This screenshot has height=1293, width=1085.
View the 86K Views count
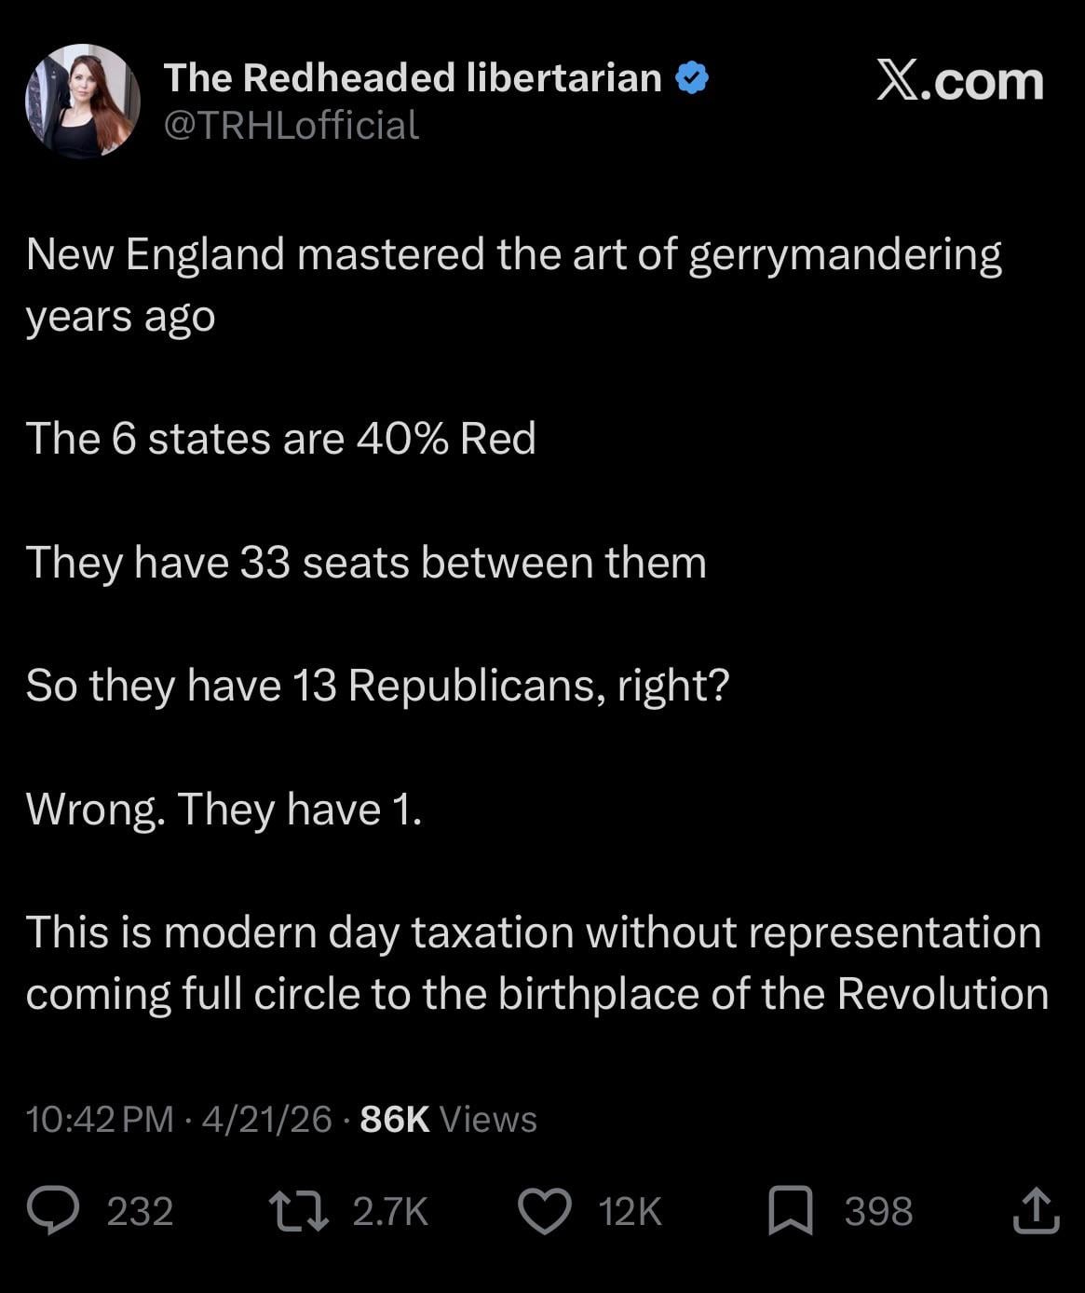[448, 1119]
